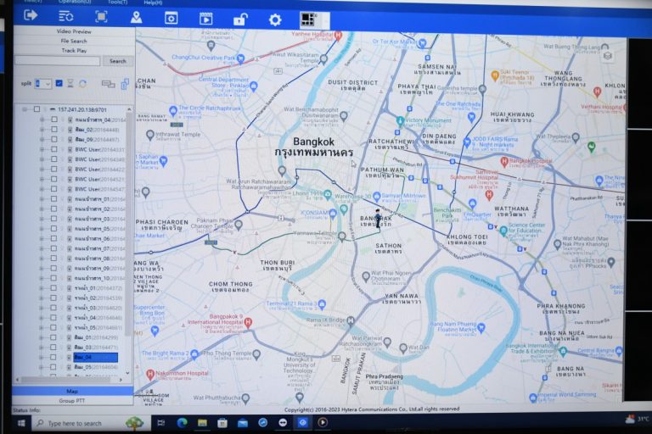This screenshot has width=652, height=434.
Task: Click the Wat Arun Ratchawararam marker
Action: tap(282, 170)
